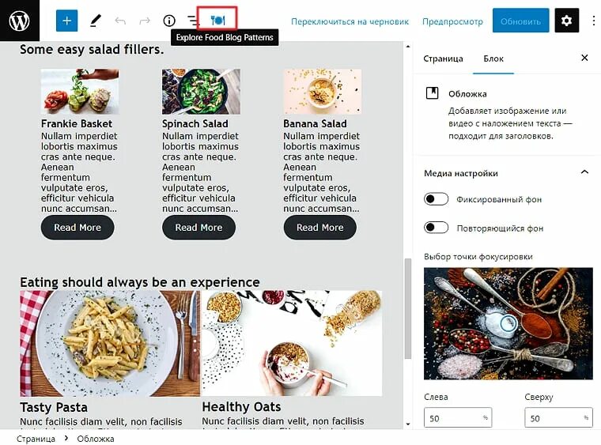This screenshot has width=601, height=445.
Task: Open the block inserter plus button
Action: [66, 21]
